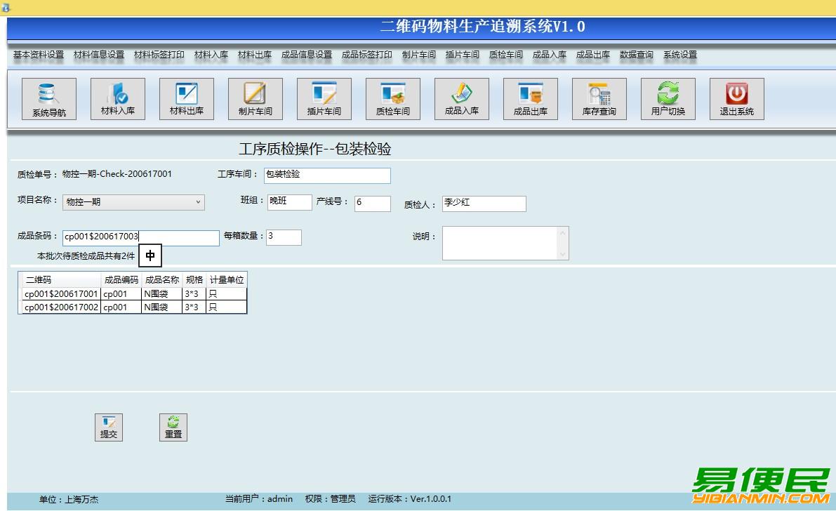
Task: Open the 数据查询 menu
Action: click(636, 55)
